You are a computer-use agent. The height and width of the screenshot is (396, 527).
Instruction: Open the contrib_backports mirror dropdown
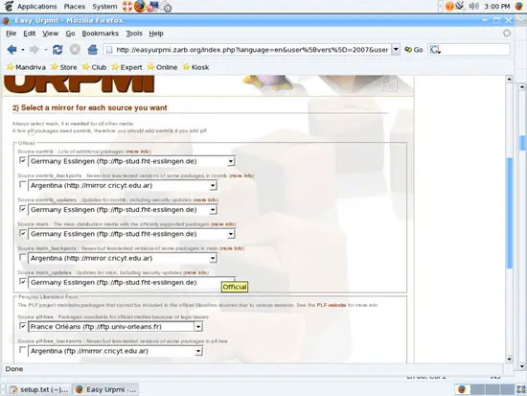(123, 185)
